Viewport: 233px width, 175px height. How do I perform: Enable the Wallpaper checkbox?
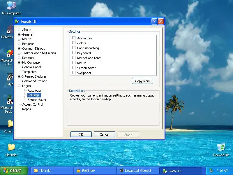74,73
